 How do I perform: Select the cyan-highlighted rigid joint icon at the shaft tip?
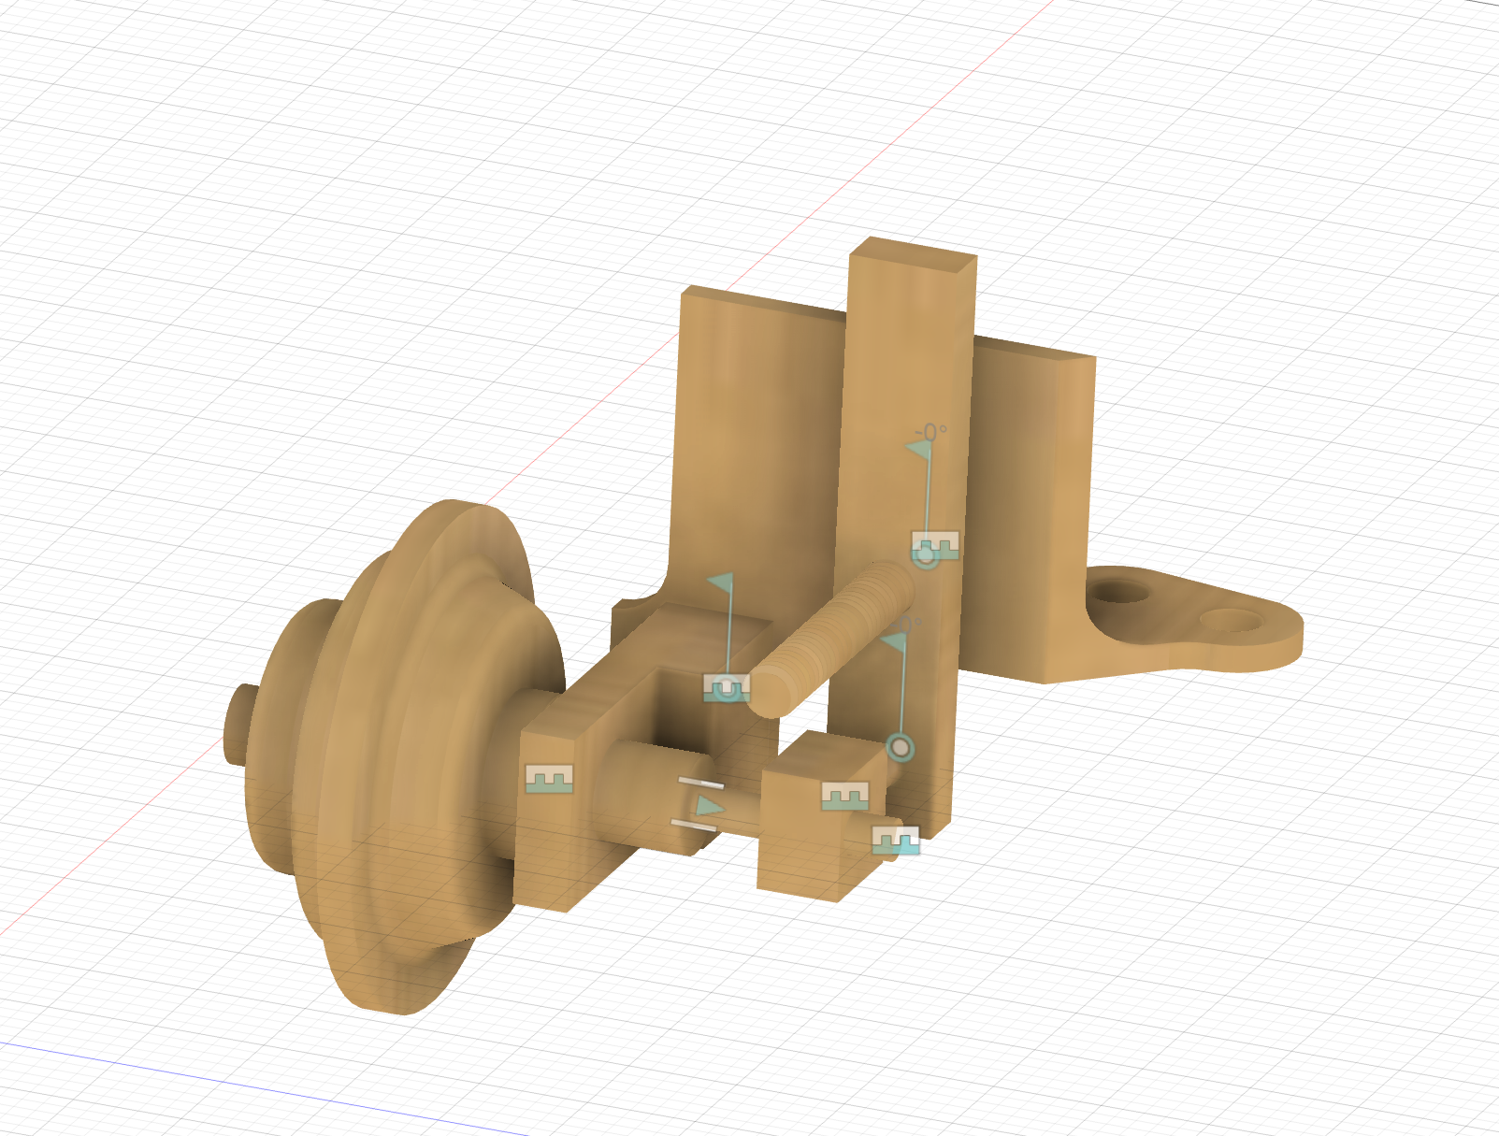[895, 841]
